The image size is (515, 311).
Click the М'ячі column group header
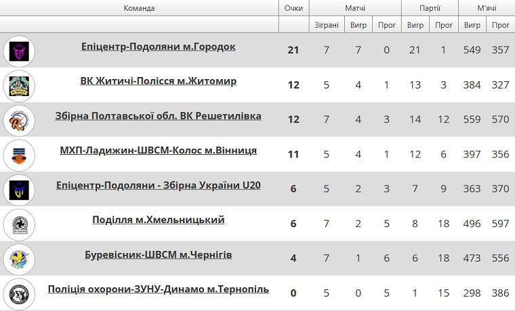click(x=487, y=8)
